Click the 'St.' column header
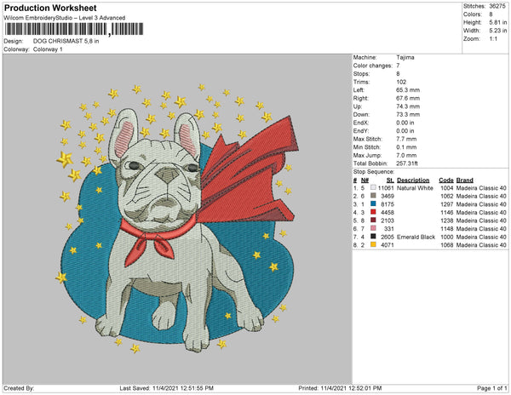The image size is (511, 395). (390, 180)
